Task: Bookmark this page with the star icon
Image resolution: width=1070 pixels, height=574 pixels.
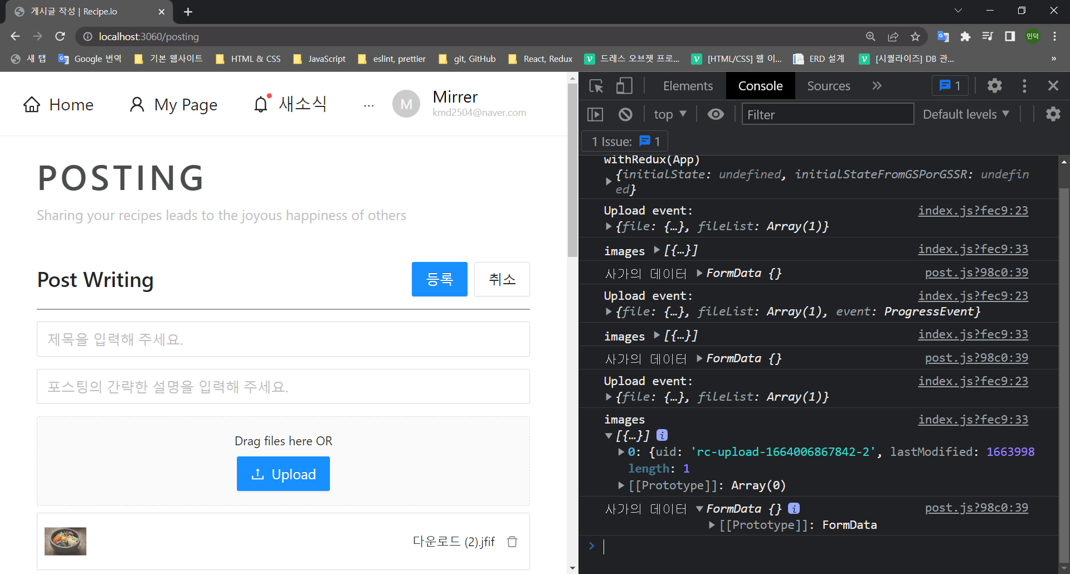Action: click(915, 37)
